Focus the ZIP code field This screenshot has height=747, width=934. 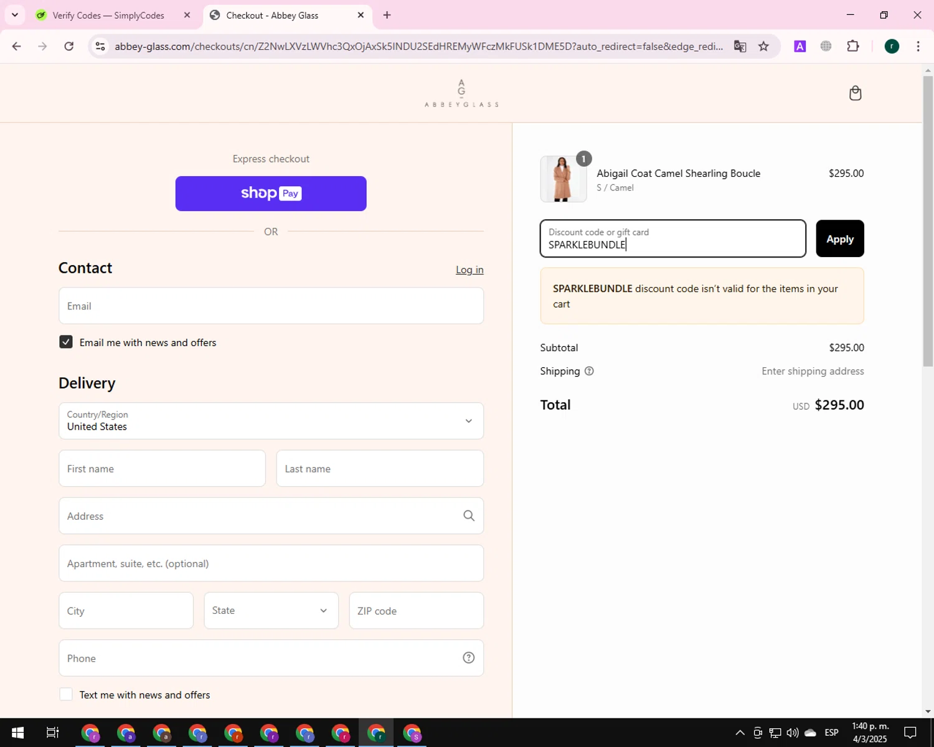pyautogui.click(x=416, y=611)
